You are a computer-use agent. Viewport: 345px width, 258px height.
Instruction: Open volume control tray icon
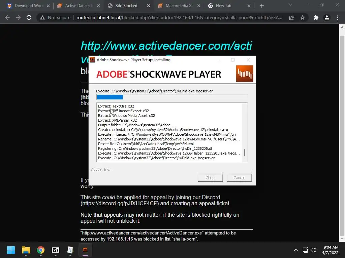click(314, 250)
